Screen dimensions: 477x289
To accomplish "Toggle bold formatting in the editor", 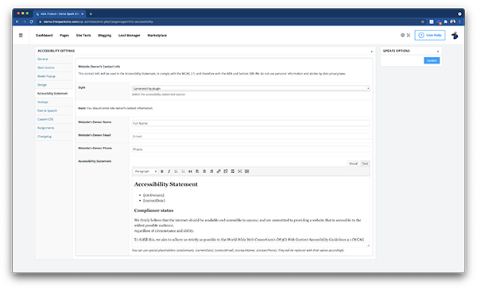I will point(162,171).
